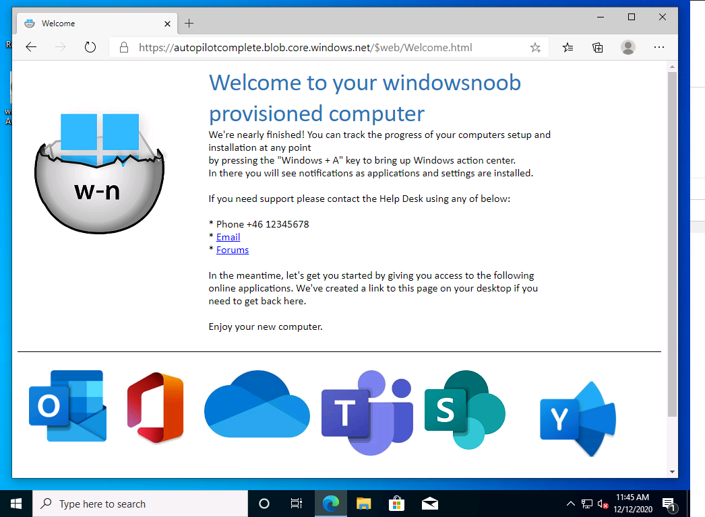This screenshot has width=705, height=517.
Task: Click the muted volume tray icon
Action: [x=603, y=504]
